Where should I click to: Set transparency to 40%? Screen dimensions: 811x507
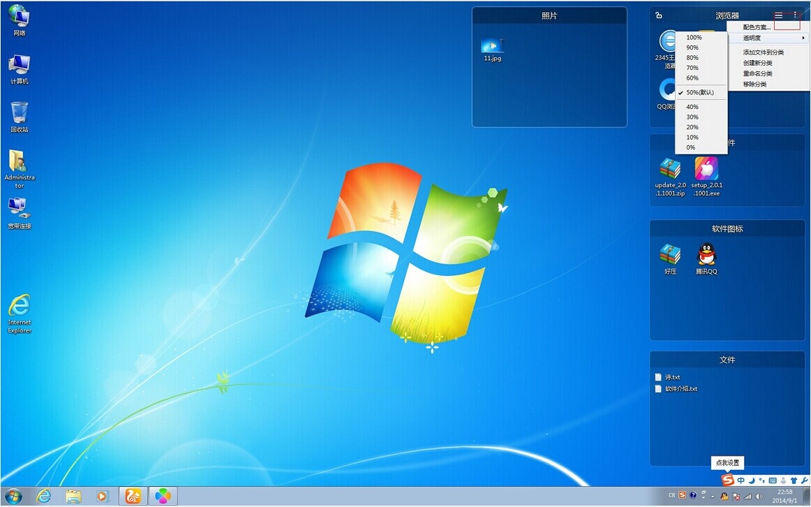click(x=701, y=107)
